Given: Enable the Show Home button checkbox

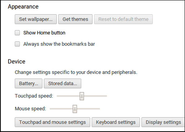Looking at the screenshot, I should [17, 33].
